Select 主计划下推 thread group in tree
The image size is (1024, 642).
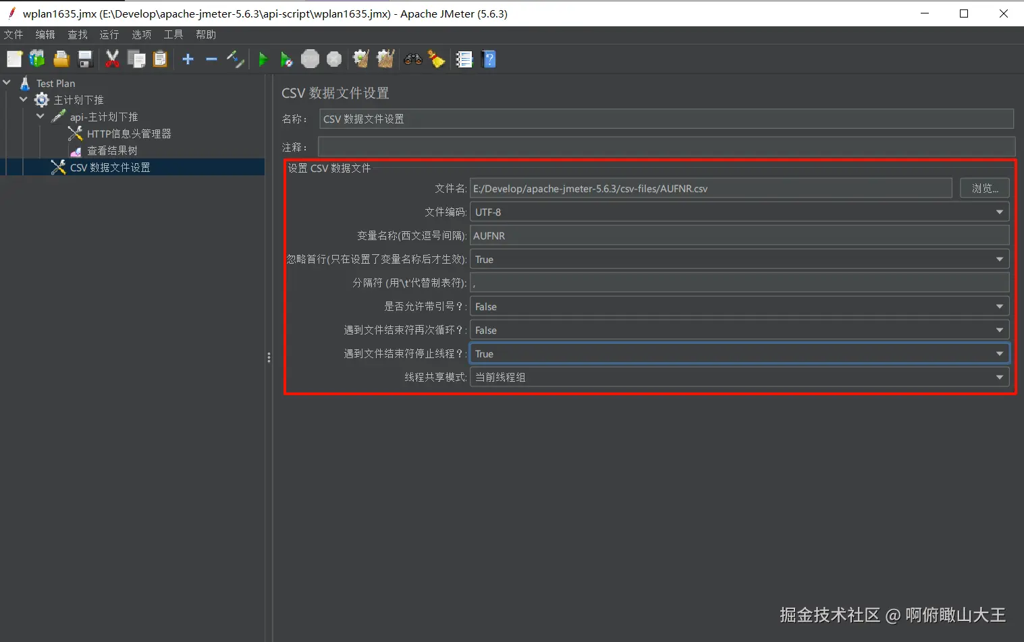pos(78,100)
